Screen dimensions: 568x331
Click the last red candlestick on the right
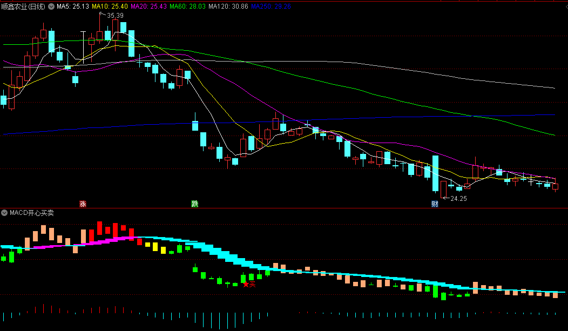[x=556, y=186]
